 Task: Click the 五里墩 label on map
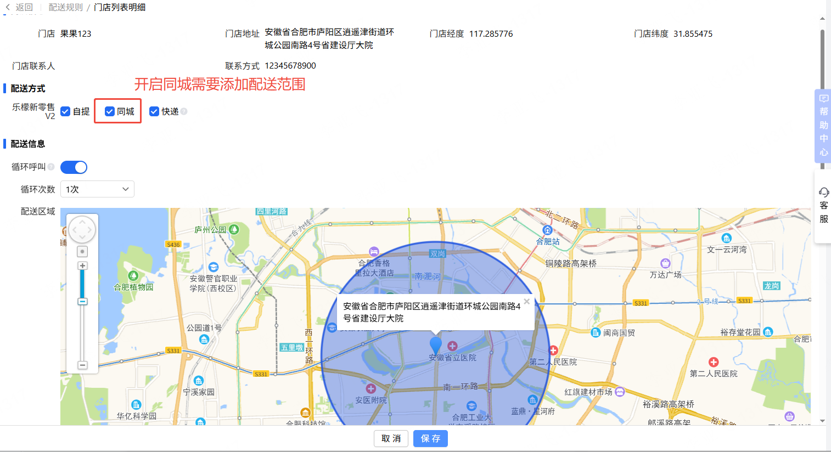point(291,347)
